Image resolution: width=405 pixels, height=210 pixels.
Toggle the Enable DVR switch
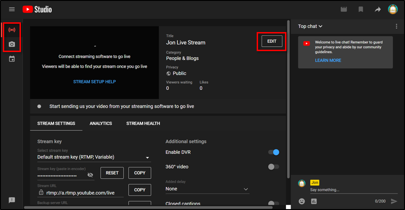[273, 152]
